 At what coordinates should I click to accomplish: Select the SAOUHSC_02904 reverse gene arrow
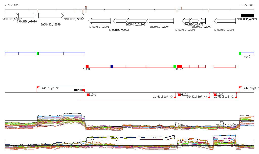[x=160, y=21]
